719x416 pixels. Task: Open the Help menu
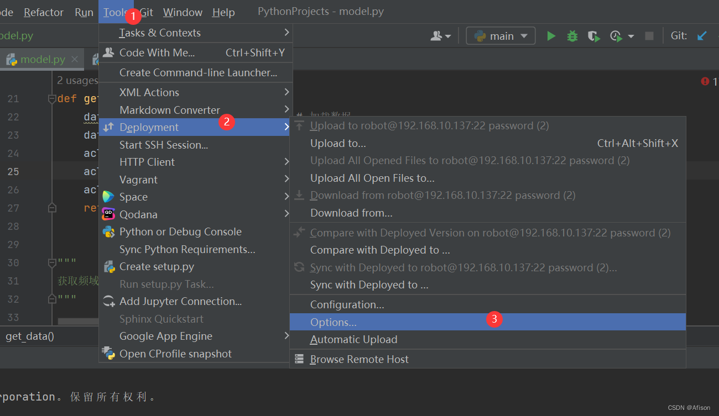click(x=223, y=12)
